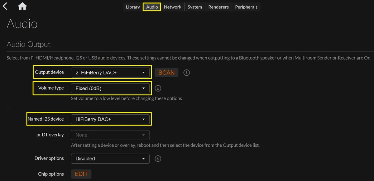Show info icon next to Volume type
The height and width of the screenshot is (181, 374).
158,88
